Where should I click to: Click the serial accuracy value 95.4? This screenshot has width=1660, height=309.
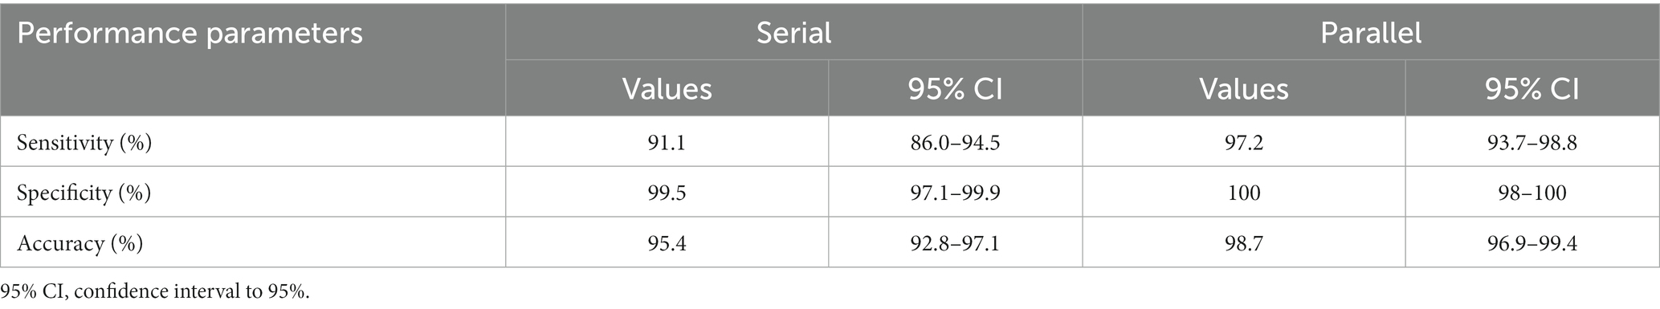tap(667, 242)
